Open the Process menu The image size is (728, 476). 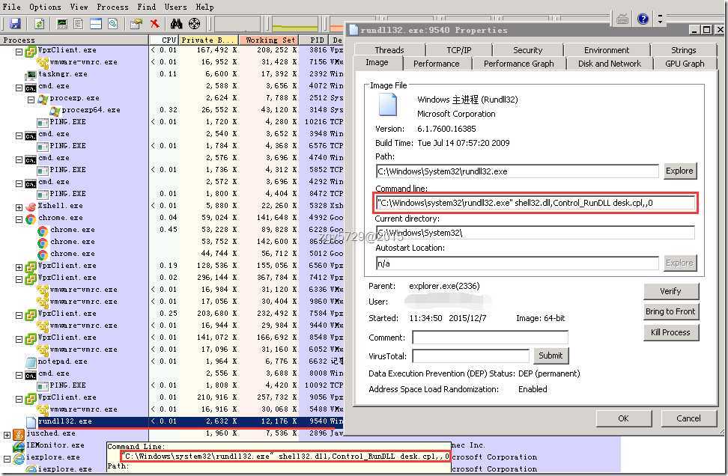(113, 7)
